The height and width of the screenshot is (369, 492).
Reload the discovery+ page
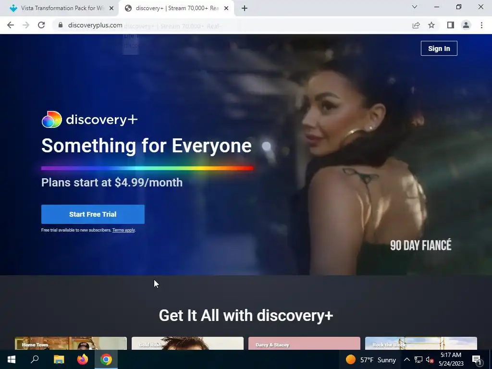[x=41, y=25]
